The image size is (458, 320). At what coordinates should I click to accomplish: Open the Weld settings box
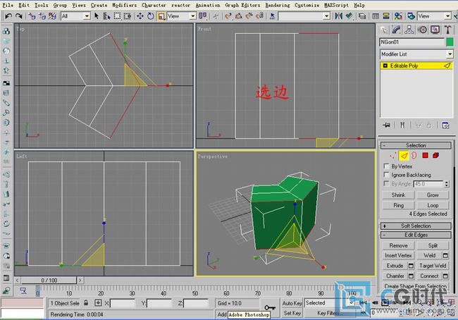[445, 255]
